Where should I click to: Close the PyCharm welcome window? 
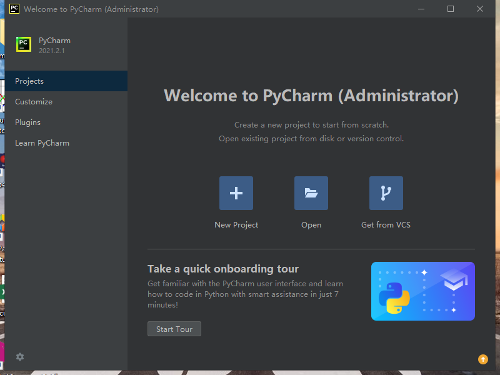[480, 9]
